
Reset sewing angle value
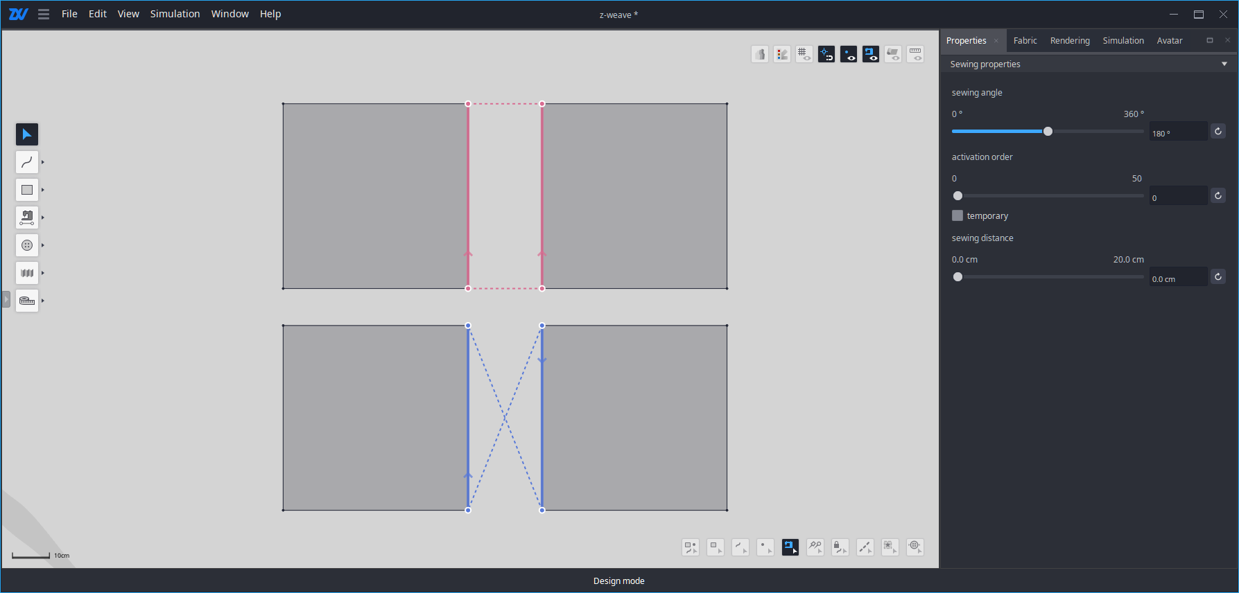[x=1218, y=131]
